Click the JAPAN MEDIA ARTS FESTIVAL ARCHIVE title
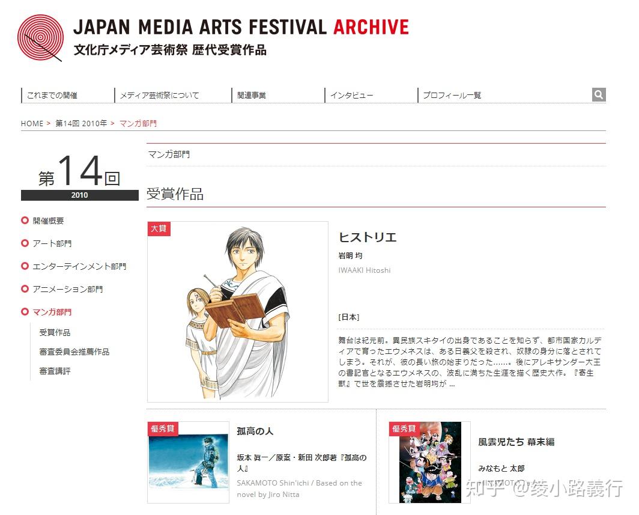 point(241,27)
